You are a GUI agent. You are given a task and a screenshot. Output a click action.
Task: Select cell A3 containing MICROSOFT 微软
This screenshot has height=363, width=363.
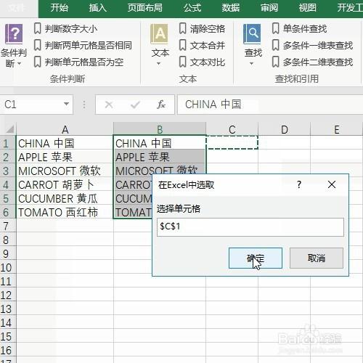point(65,171)
